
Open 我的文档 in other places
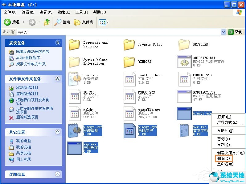click(23, 147)
